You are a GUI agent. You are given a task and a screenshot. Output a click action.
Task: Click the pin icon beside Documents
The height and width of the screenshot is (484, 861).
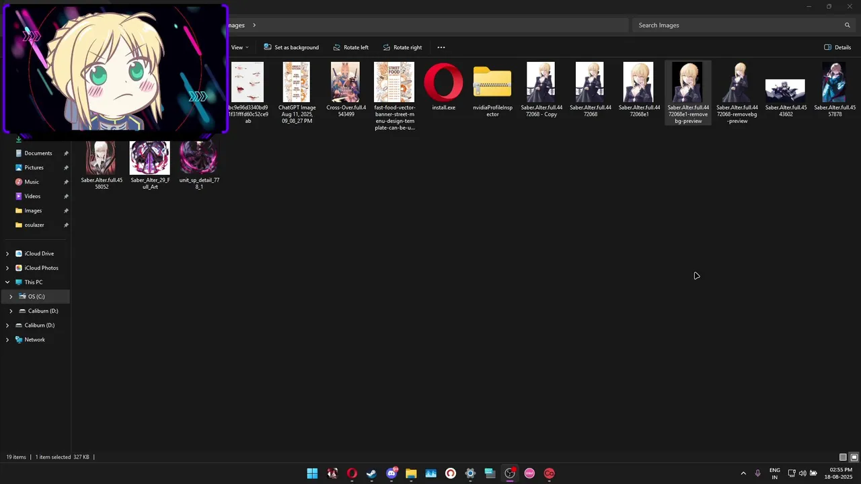66,153
